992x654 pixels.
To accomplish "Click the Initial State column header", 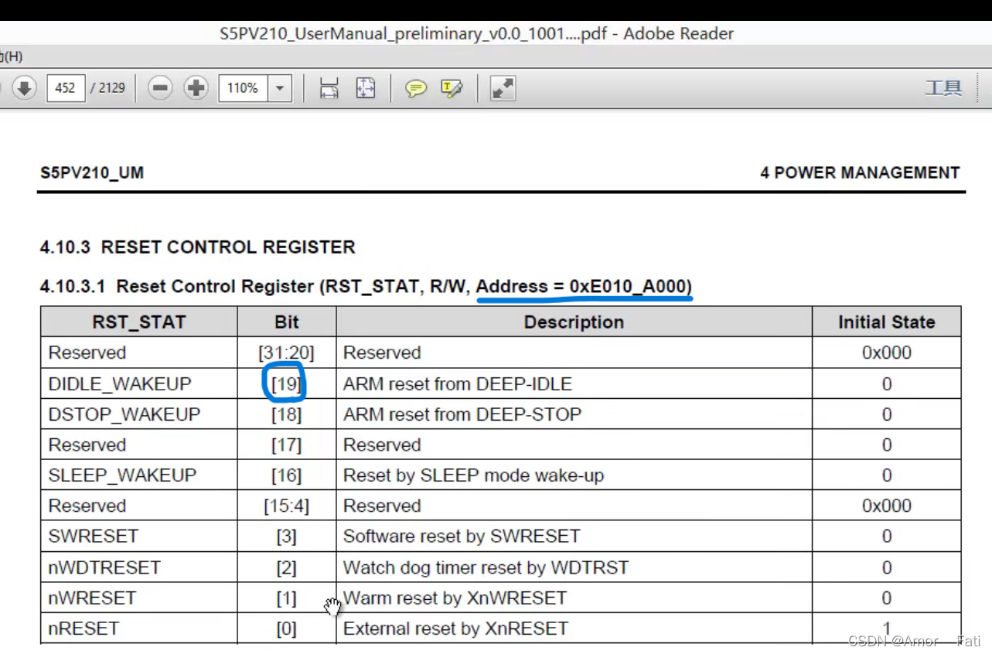I will (887, 322).
